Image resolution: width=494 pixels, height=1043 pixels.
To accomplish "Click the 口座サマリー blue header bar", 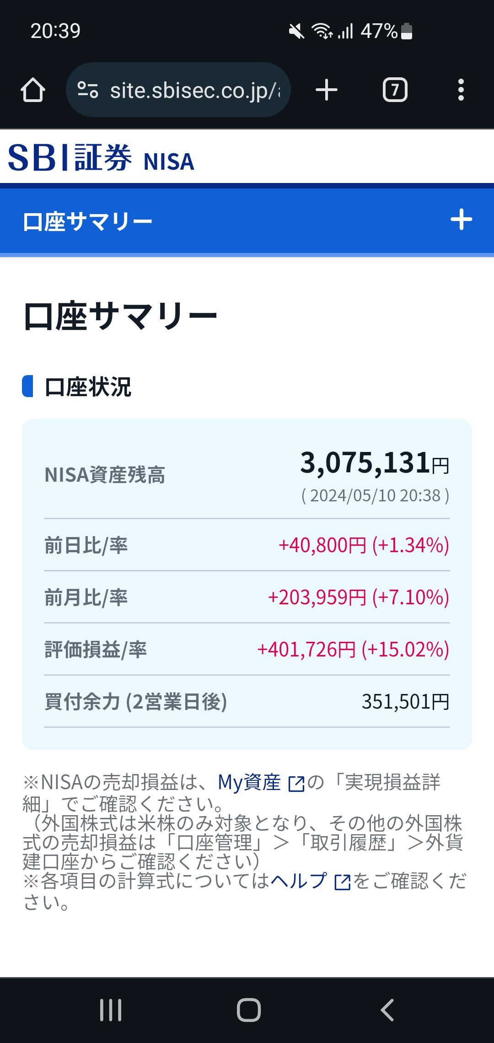I will point(247,221).
